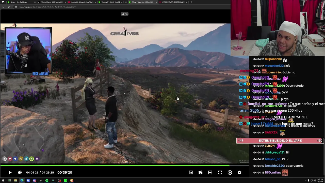Click the RD JAVI webcam overlay
325x183 pixels.
click(x=29, y=51)
